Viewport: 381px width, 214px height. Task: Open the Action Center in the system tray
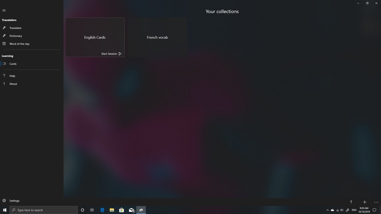coord(375,210)
